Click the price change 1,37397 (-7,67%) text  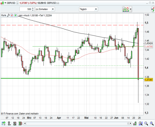point(28,3)
